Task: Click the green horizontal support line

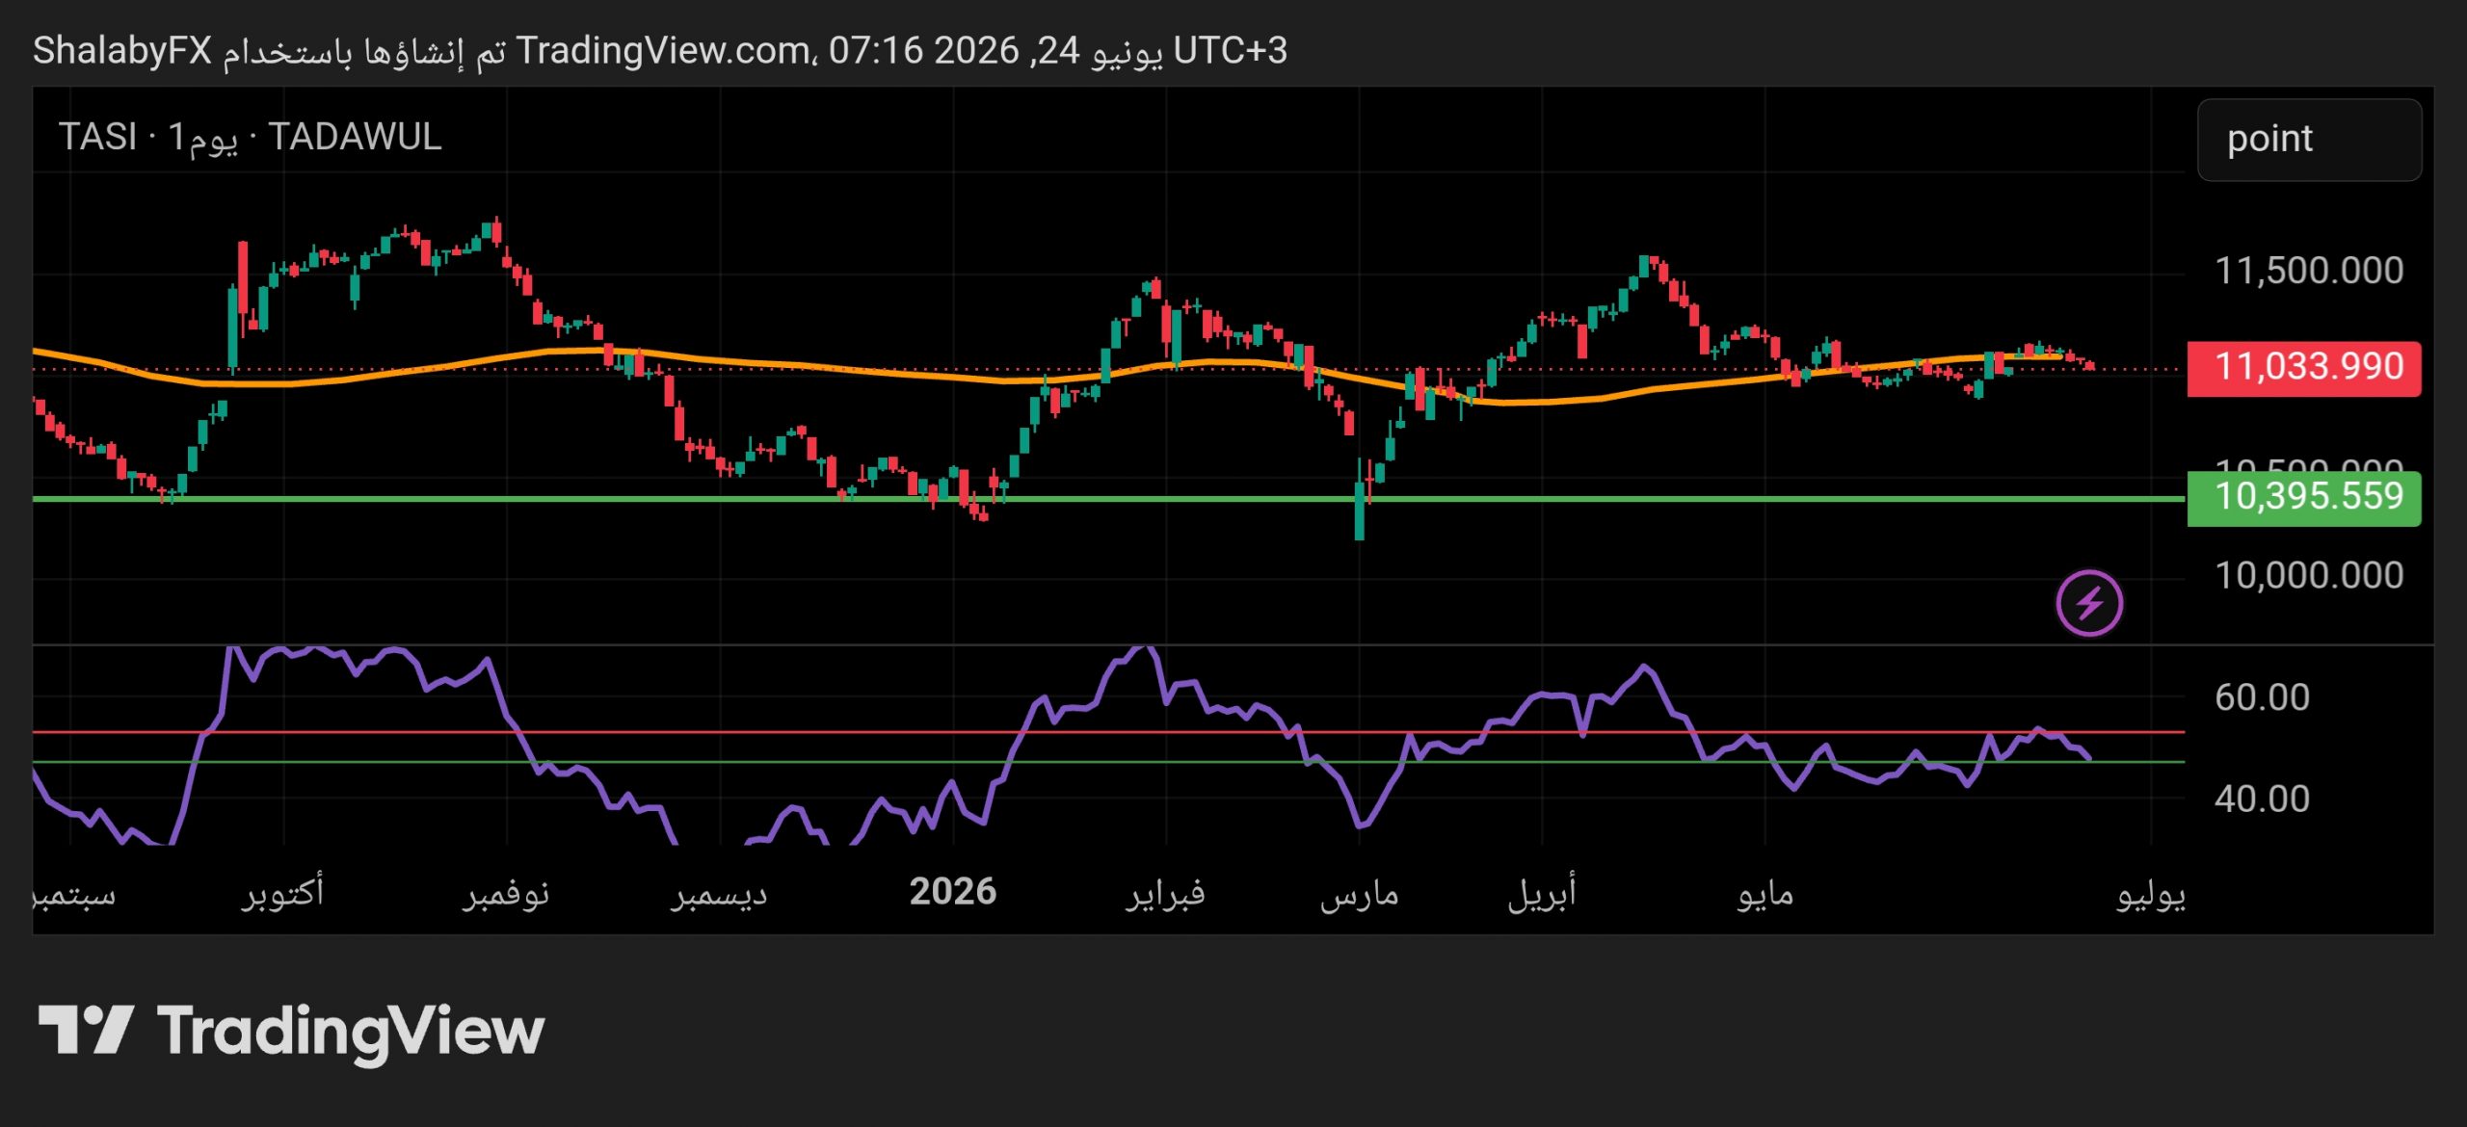Action: [x=1108, y=499]
